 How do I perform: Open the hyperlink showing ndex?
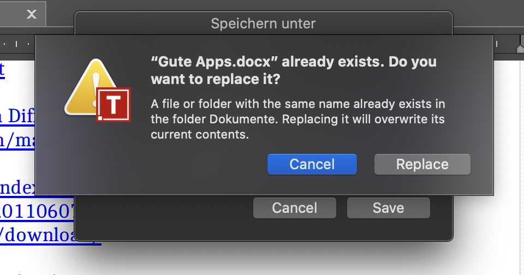pos(17,188)
